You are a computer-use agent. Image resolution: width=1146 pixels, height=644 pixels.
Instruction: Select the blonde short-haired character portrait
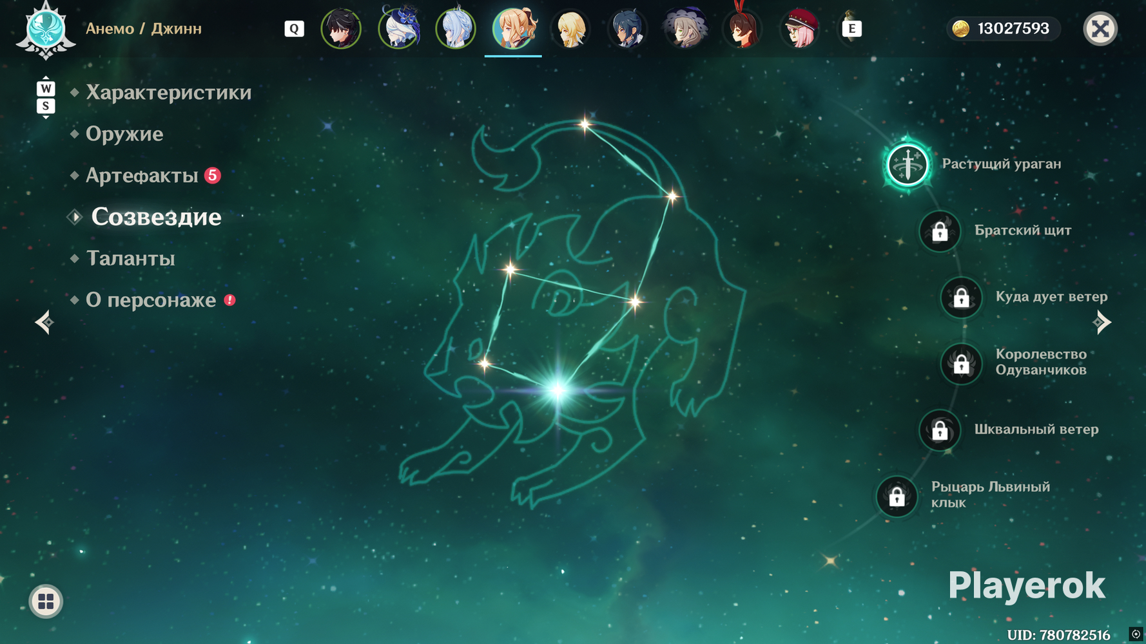(x=570, y=28)
